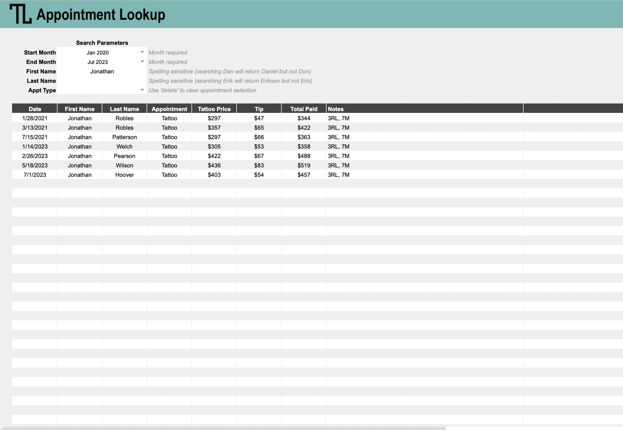The image size is (623, 430).
Task: Click the $83 tip cell for Wilson
Action: point(259,165)
